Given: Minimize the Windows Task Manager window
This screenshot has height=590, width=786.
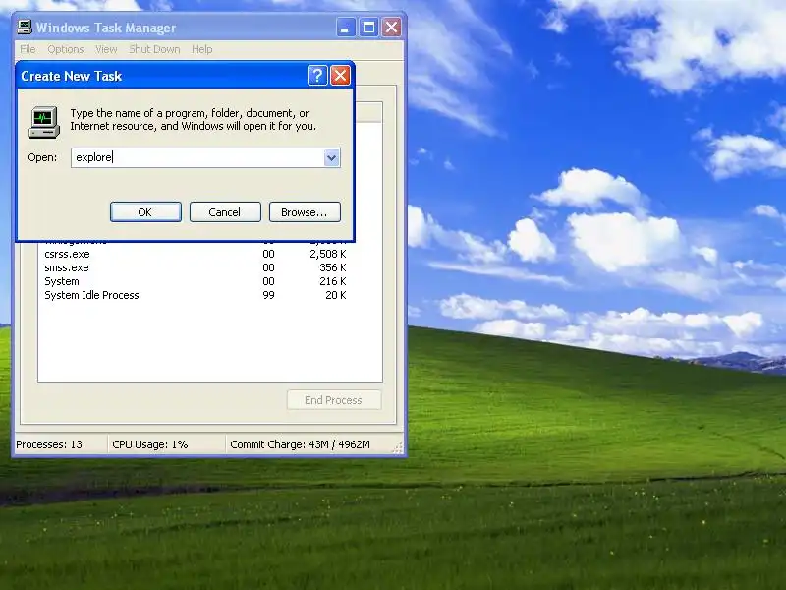Looking at the screenshot, I should click(x=346, y=28).
